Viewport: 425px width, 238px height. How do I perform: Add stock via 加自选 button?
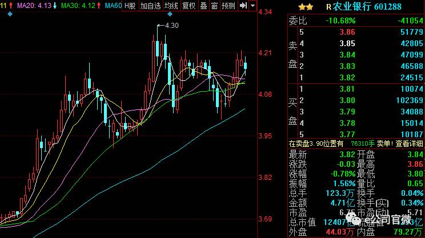pos(150,6)
